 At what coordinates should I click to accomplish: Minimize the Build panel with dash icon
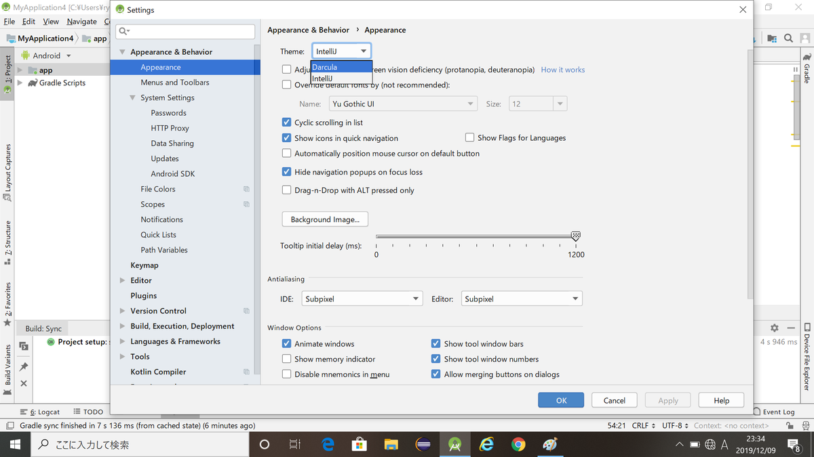coord(790,328)
